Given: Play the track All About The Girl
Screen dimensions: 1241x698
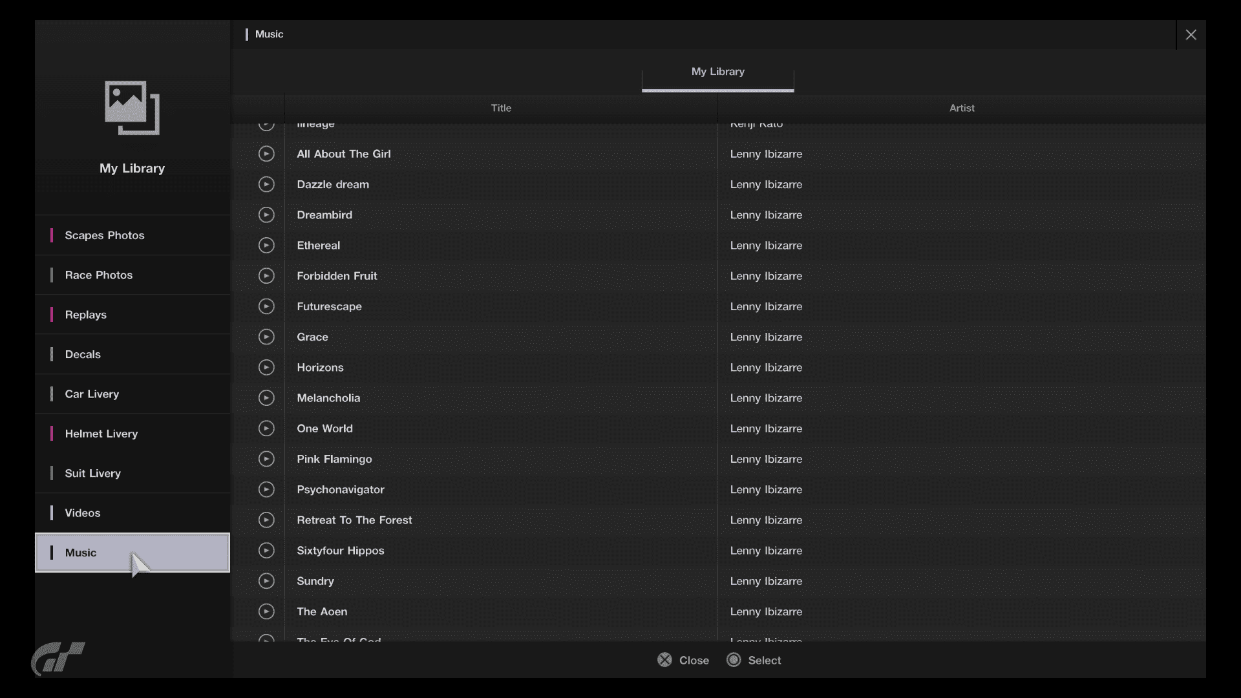Looking at the screenshot, I should 266,154.
